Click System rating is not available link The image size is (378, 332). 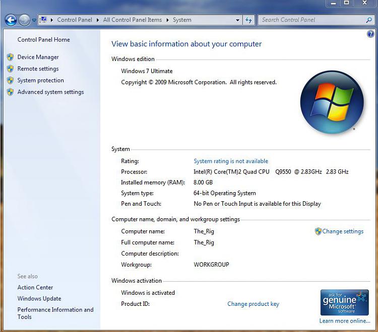pos(231,161)
